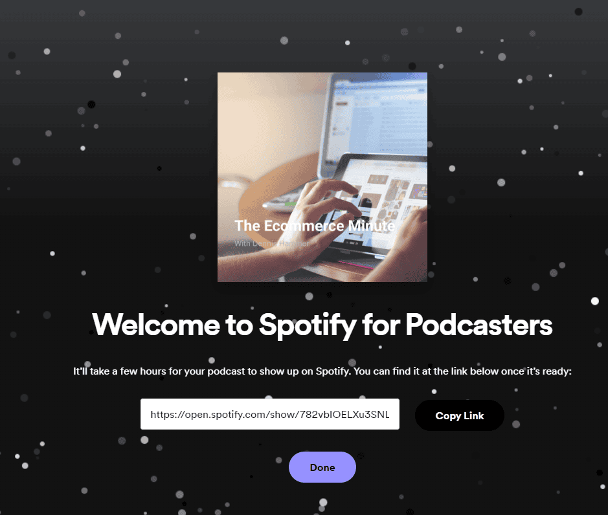Open The Ecommerce Minute cover art
This screenshot has width=608, height=515.
pos(322,177)
